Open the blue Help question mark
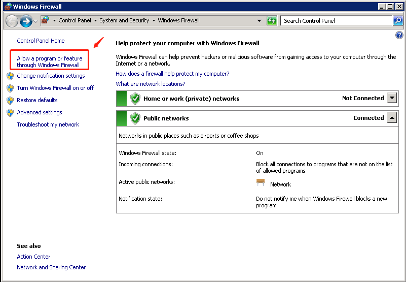The height and width of the screenshot is (282, 406). point(399,35)
